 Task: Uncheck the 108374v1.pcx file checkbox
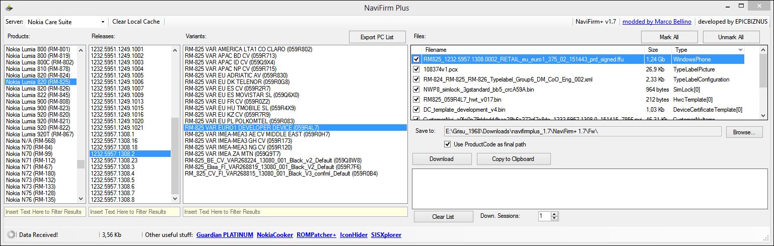(416, 69)
